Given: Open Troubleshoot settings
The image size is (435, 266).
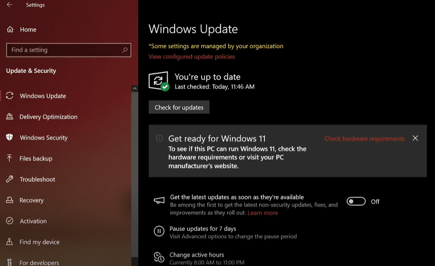Looking at the screenshot, I should (37, 179).
